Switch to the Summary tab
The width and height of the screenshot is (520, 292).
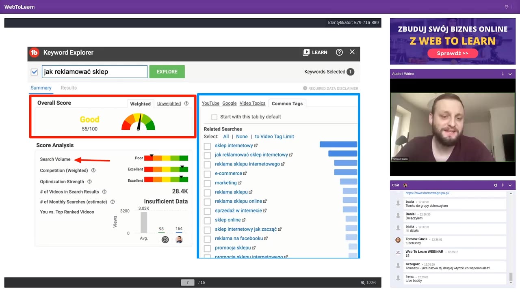pos(41,88)
